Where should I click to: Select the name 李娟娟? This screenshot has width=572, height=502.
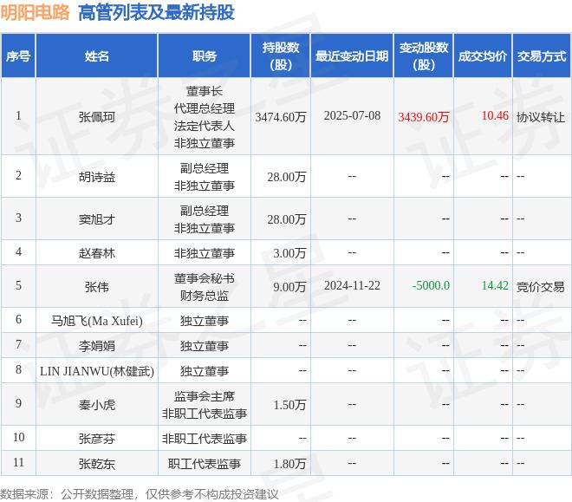[x=97, y=346]
